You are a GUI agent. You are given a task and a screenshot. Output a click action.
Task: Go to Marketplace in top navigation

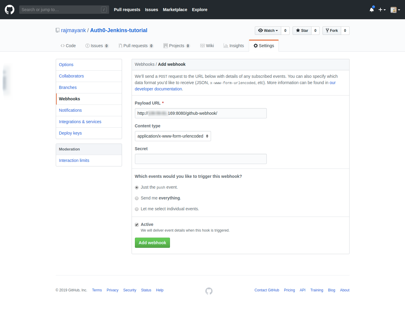click(175, 10)
